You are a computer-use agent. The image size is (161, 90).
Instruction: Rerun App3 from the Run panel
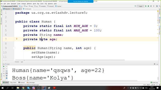coord(4,66)
